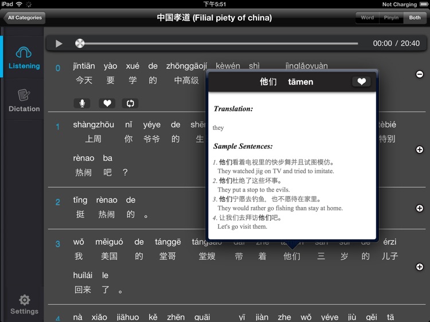Tap the word 儿子 in sentence 3
Viewport: 430px width, 322px height.
[390, 256]
